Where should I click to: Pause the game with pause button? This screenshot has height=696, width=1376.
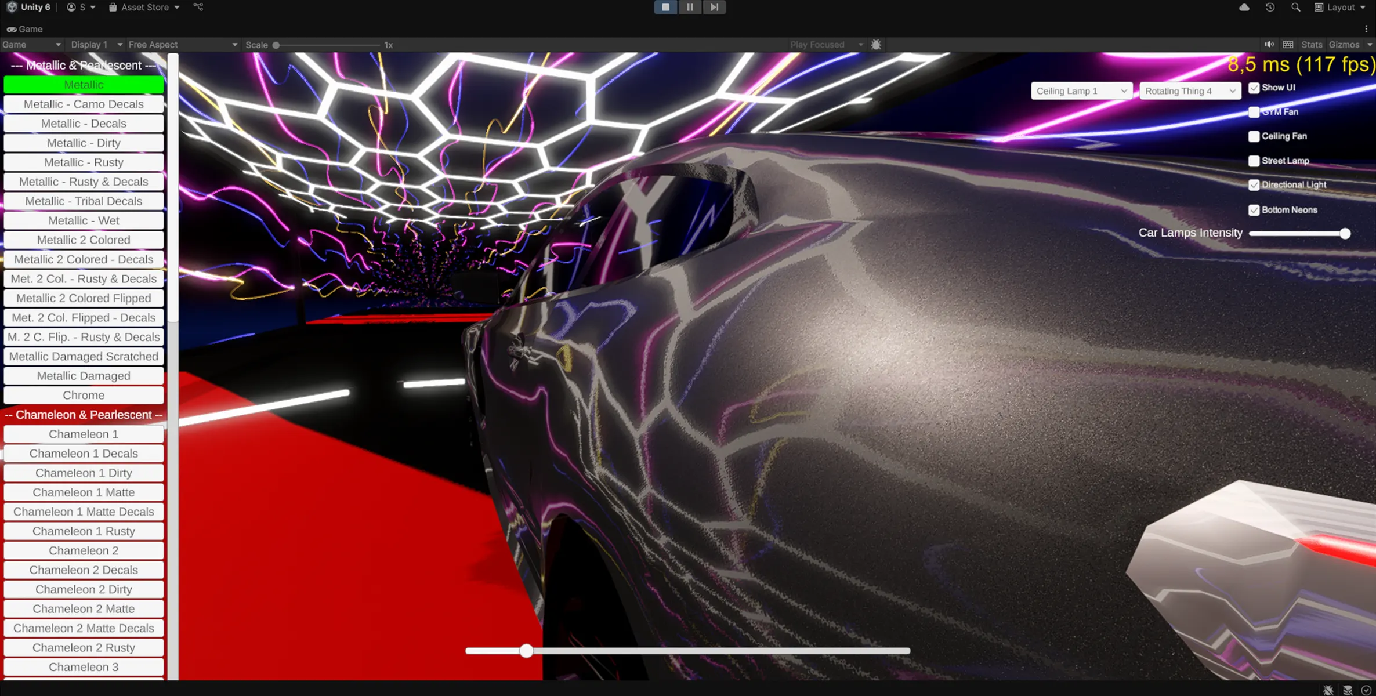(x=690, y=8)
